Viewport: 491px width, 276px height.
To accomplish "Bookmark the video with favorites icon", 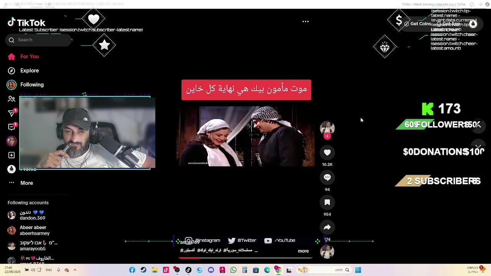I will 327,202.
